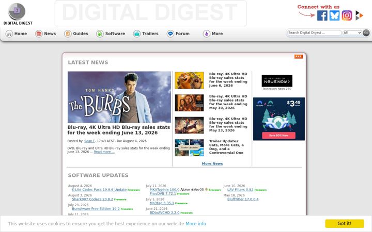372x232 pixels.
Task: Open the May 23 sales stats thumbnail
Action: coord(189,125)
